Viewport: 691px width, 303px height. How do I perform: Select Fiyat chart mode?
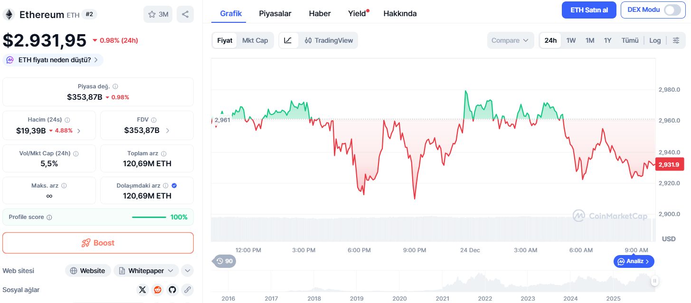point(225,40)
